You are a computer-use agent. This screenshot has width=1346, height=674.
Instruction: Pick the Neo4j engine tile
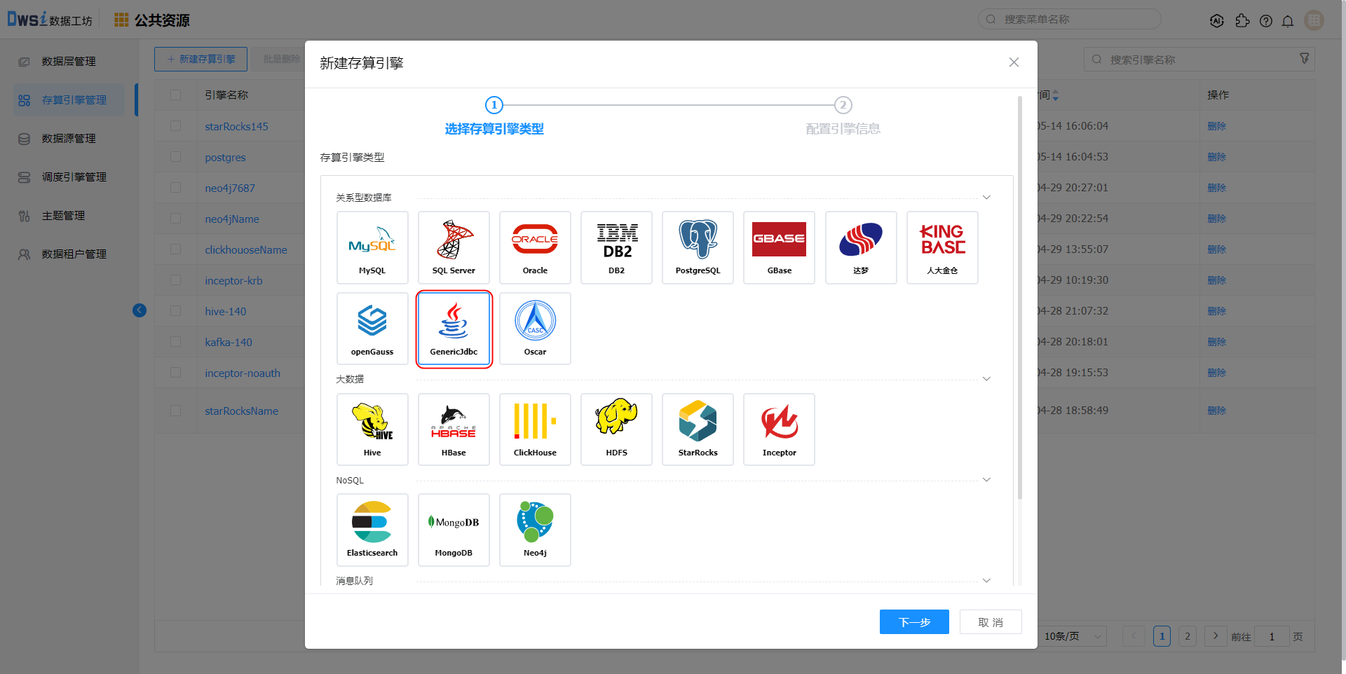click(535, 530)
